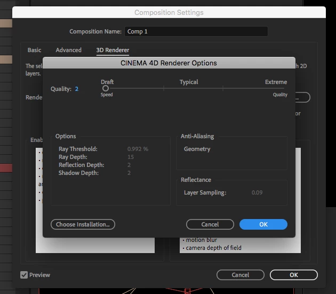336x294 pixels.
Task: Click the Ray Threshold label
Action: tap(78, 149)
